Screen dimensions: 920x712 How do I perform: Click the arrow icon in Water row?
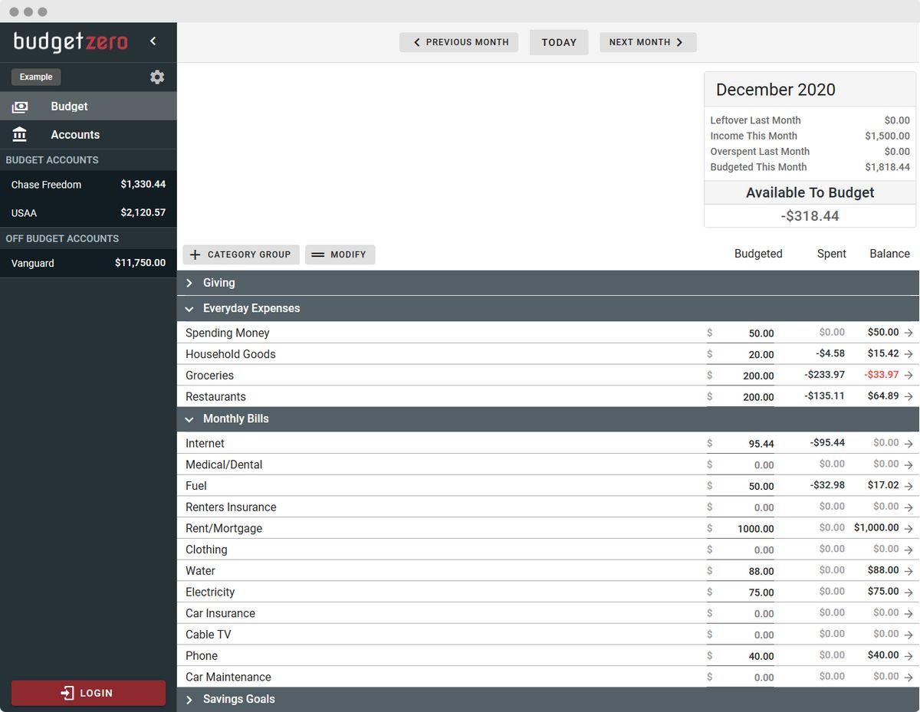[909, 570]
